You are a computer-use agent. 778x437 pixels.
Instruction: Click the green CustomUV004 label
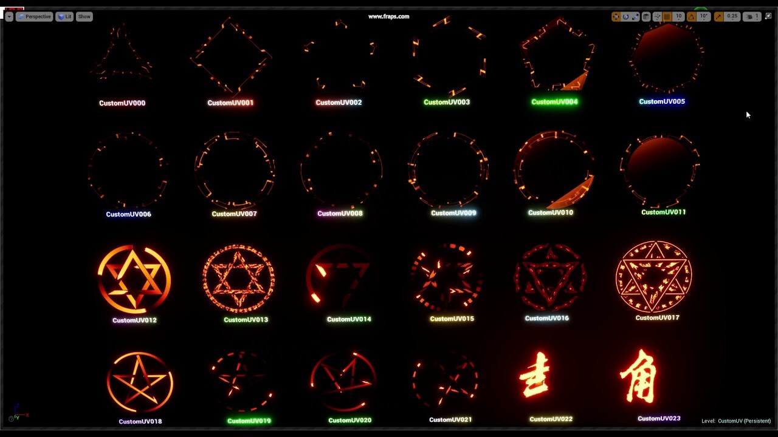554,101
